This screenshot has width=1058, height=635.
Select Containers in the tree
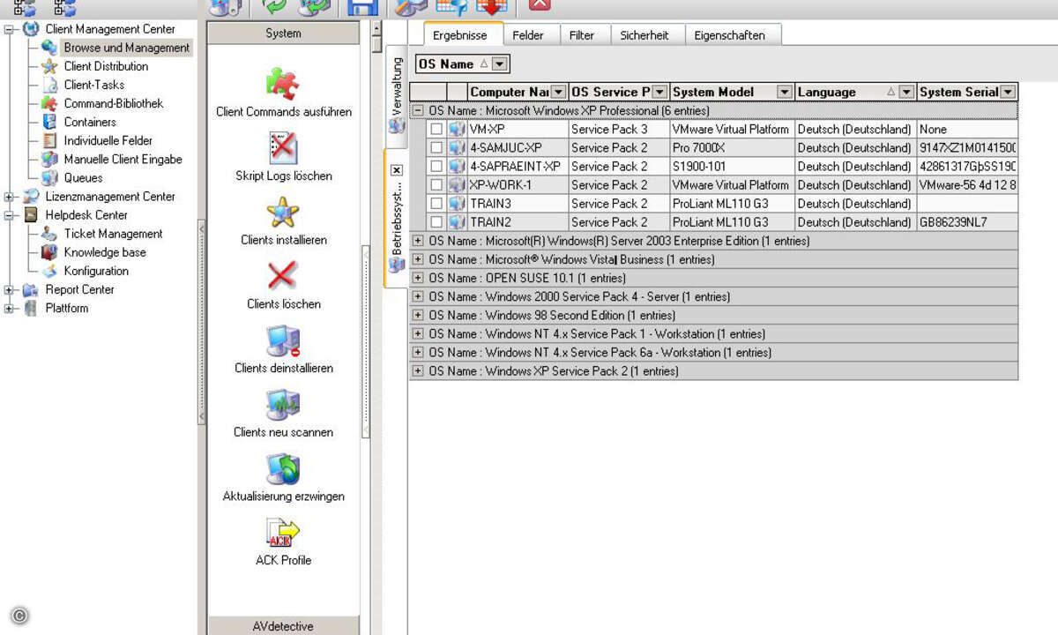[90, 122]
